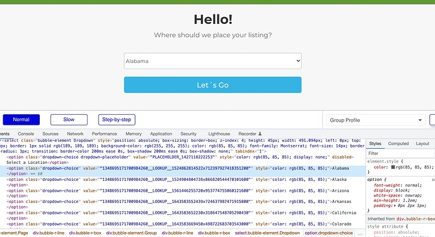435x237 pixels.
Task: Click the breadcrumb overflow ellipsis icon
Action: [360, 233]
